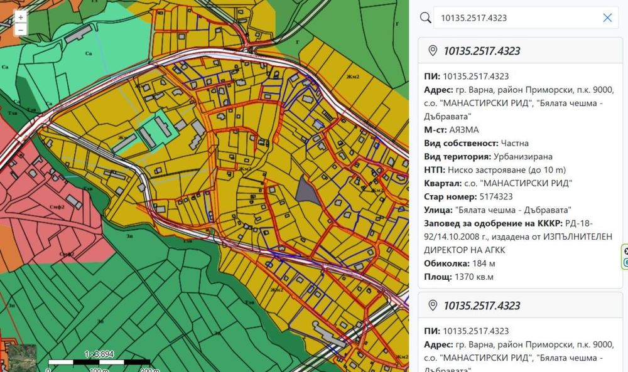Select 'Улица: "Бялата чешма - Дъбравата"' line

coord(498,210)
